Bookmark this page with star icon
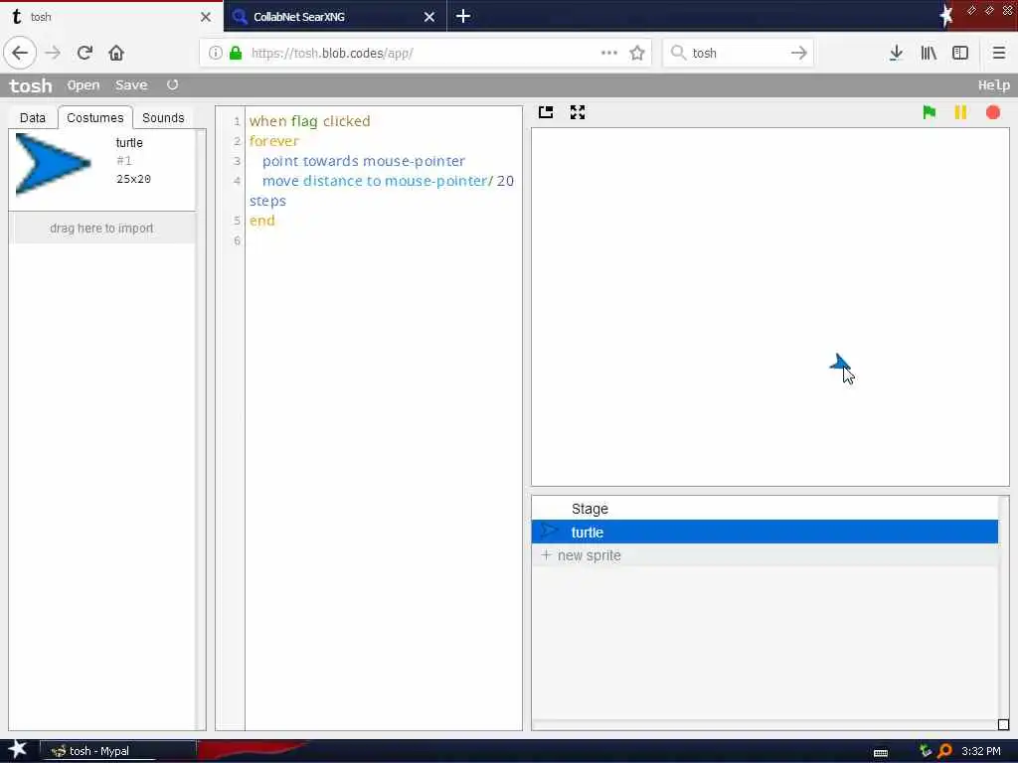The image size is (1018, 763). pyautogui.click(x=637, y=53)
